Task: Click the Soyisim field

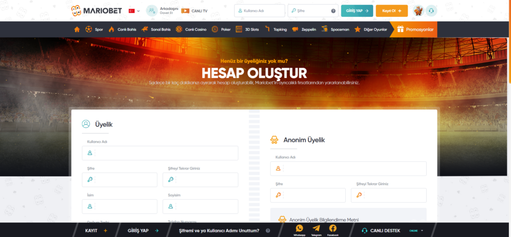Action: click(x=201, y=207)
